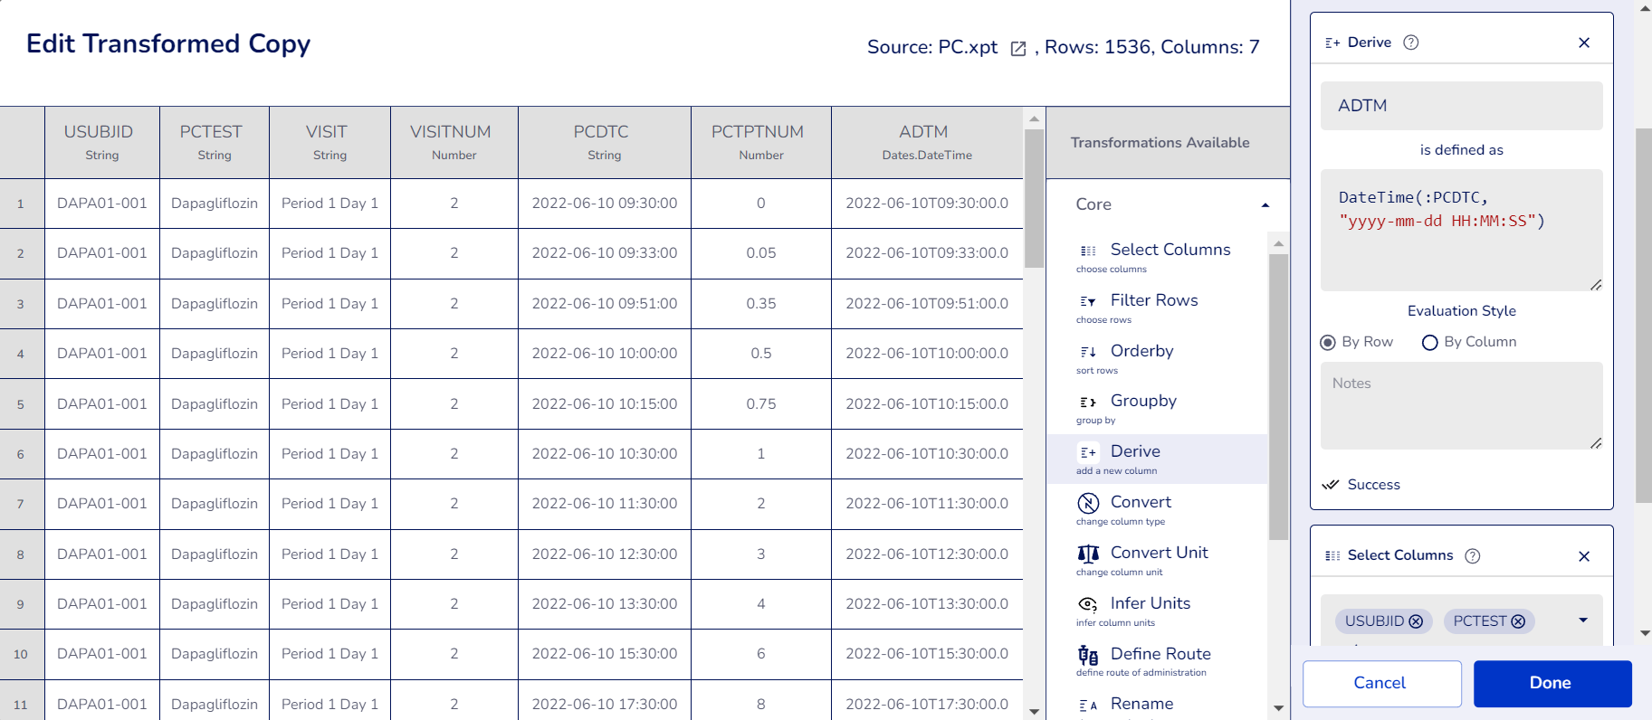
Task: Click the Derive add-column icon in list
Action: tap(1088, 452)
